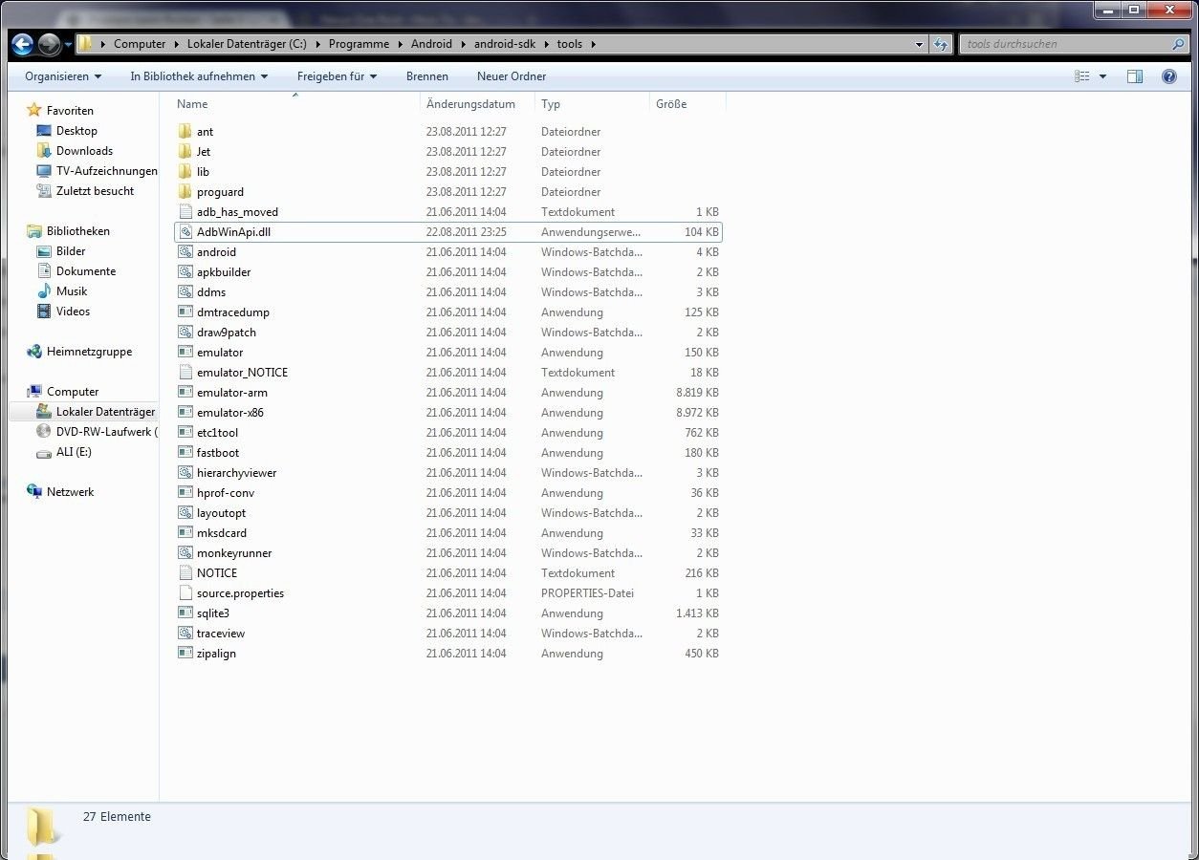Click the Brennen toolbar button
Viewport: 1199px width, 860px height.
[x=426, y=76]
